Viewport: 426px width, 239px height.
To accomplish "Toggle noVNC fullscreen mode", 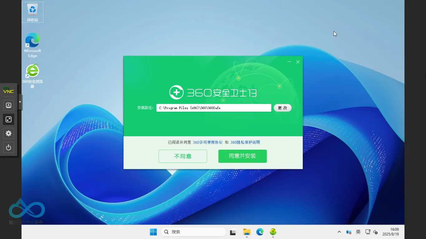I will click(9, 119).
